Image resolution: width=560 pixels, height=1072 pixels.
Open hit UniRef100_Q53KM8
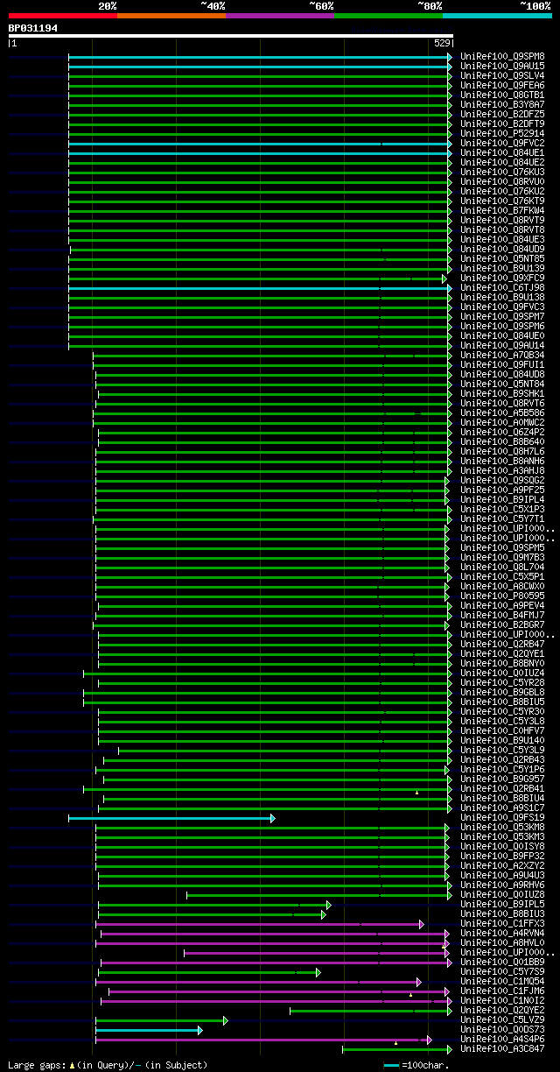[502, 827]
